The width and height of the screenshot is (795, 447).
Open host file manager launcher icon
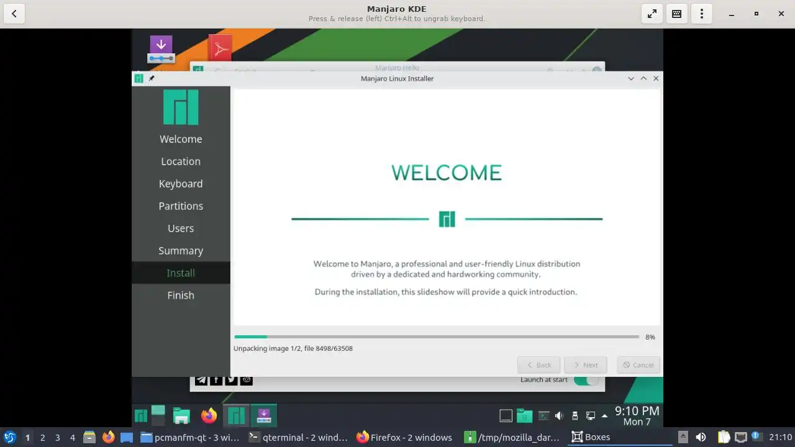pos(89,437)
